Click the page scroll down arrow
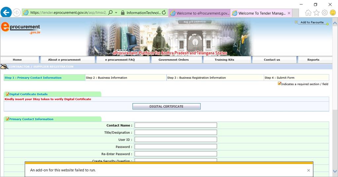Image resolution: width=338 pixels, height=177 pixels. (x=335, y=171)
